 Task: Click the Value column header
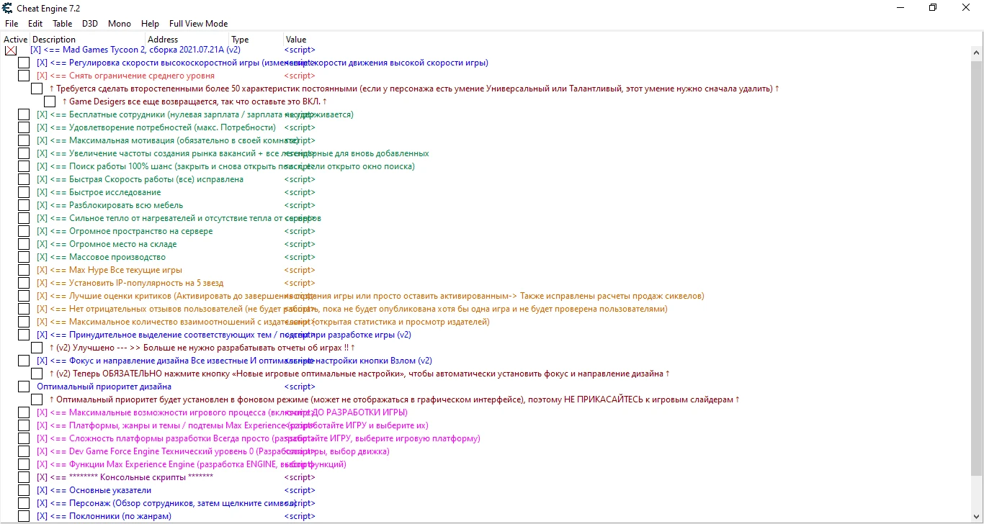tap(296, 40)
